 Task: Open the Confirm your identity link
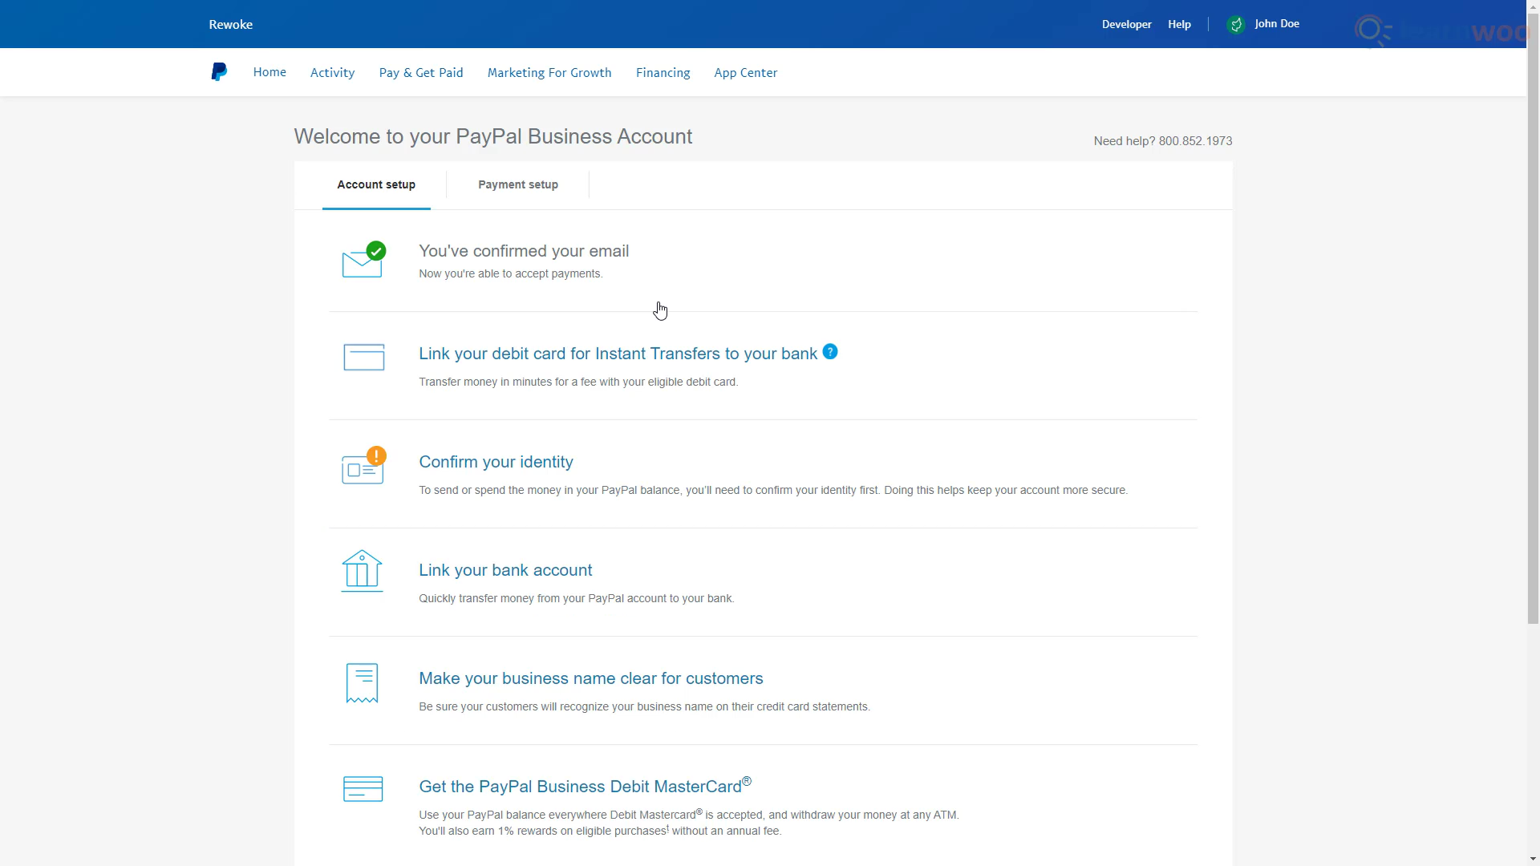[496, 463]
